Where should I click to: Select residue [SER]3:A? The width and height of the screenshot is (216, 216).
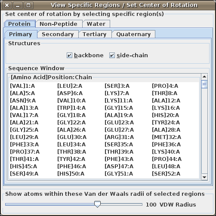(x=117, y=86)
